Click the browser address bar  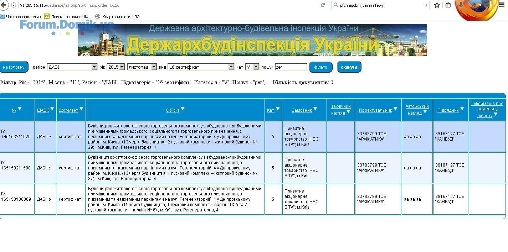[x=168, y=5]
